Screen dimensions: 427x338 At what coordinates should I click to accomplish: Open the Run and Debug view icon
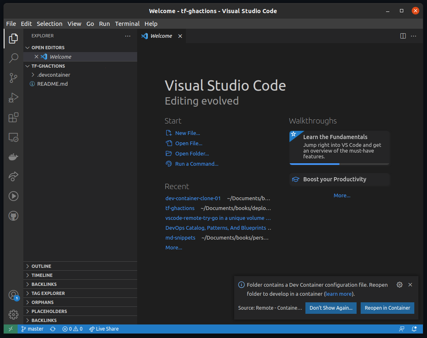tap(14, 98)
